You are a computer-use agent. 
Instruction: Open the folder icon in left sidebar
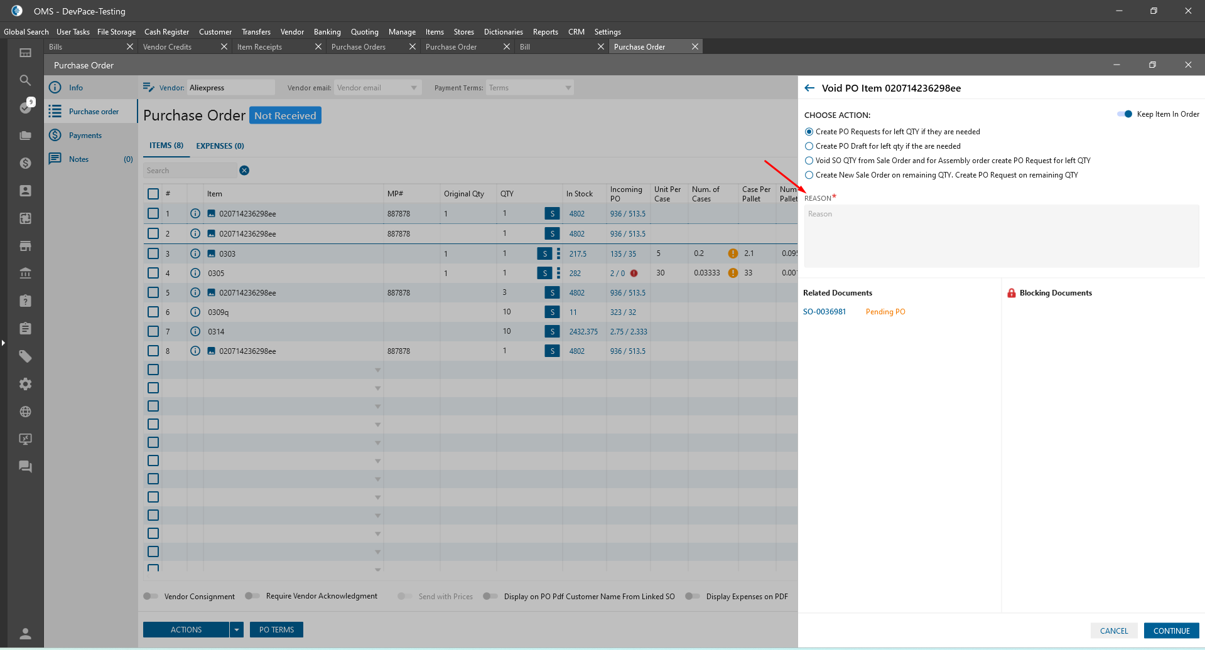[25, 136]
